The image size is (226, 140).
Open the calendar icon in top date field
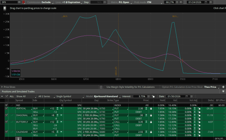206,2
